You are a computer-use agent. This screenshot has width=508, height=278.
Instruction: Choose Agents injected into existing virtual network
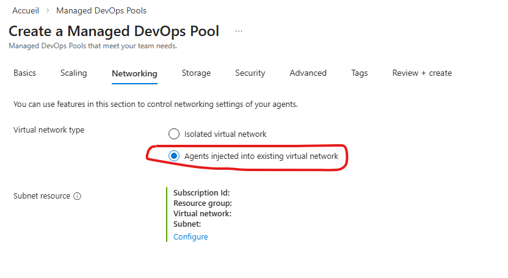(174, 156)
